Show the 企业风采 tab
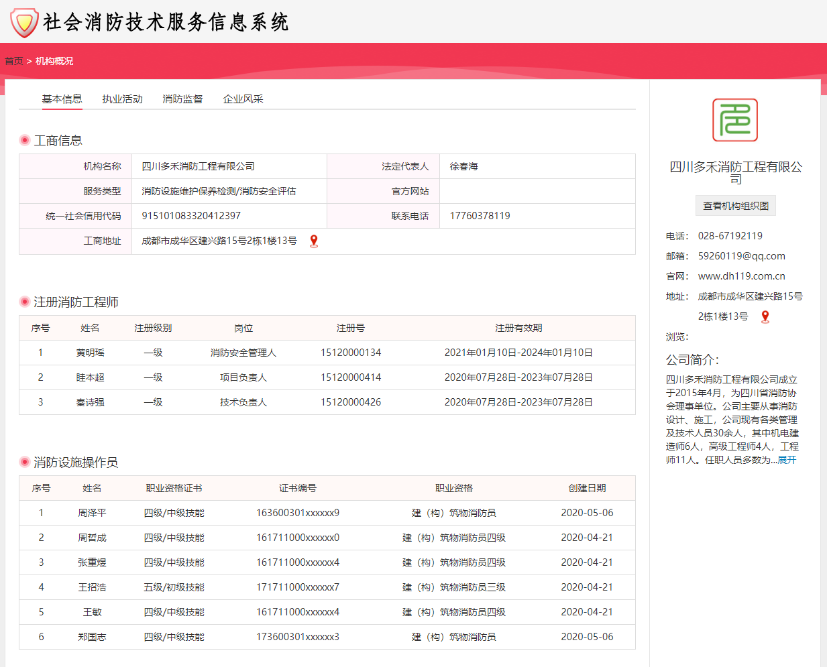 tap(243, 99)
